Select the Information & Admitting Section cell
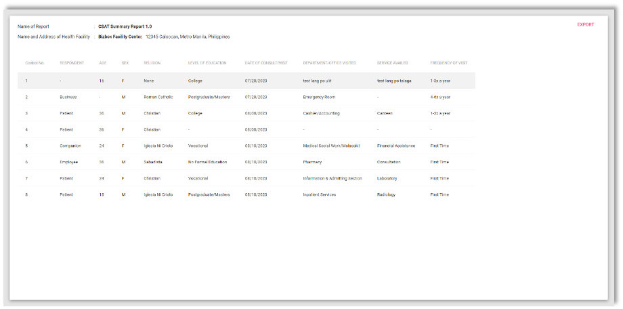623x309 pixels. click(332, 178)
